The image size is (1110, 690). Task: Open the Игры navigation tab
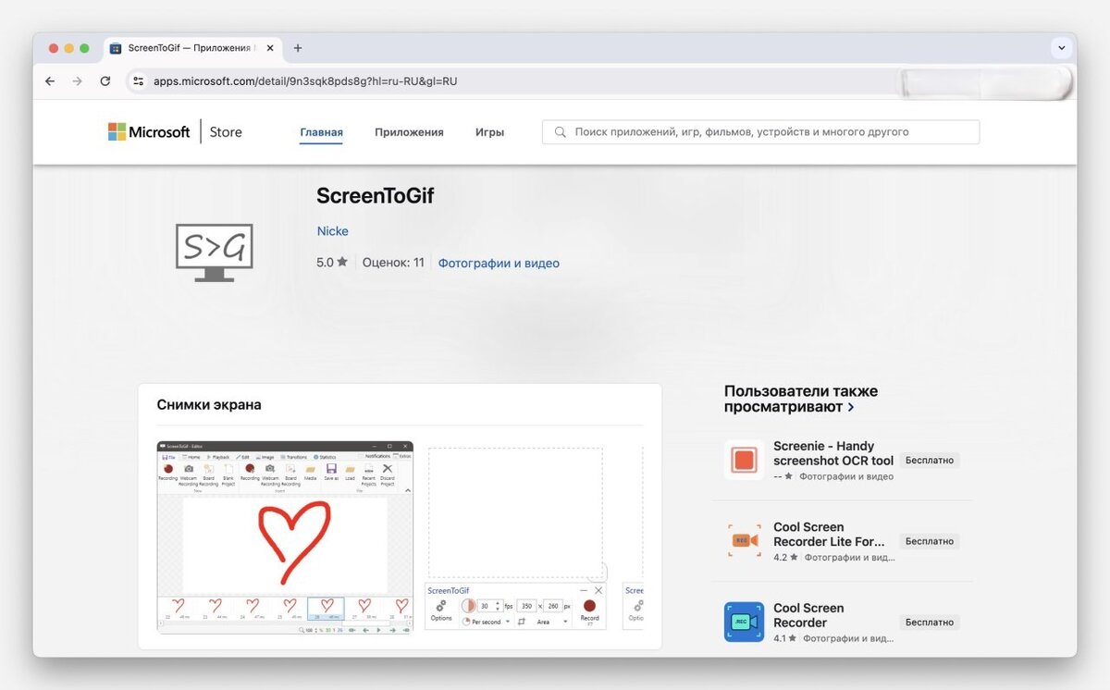pyautogui.click(x=489, y=132)
